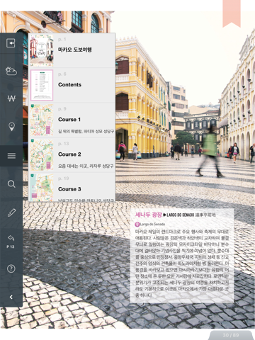Jump to Contents entry

[72, 85]
